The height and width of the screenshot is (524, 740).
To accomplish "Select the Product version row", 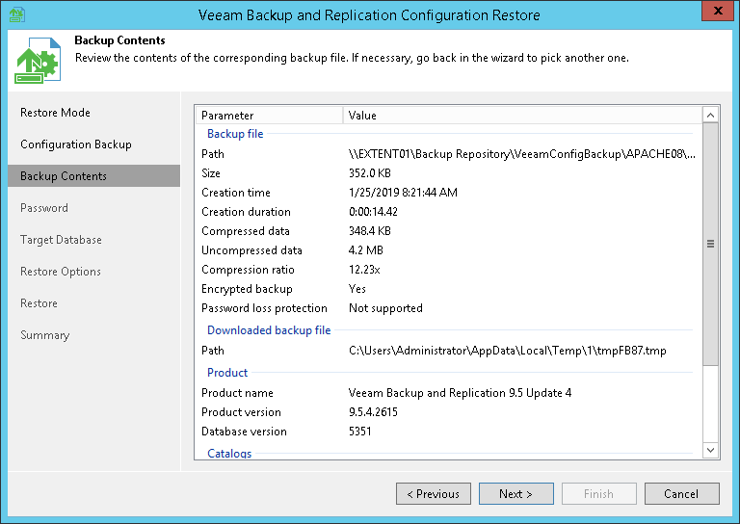I will 385,412.
